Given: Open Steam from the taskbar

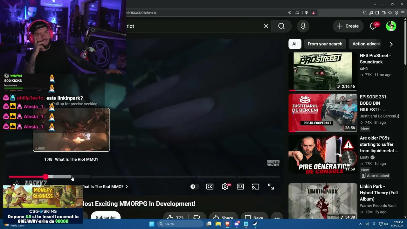Looking at the screenshot, I should [255, 224].
